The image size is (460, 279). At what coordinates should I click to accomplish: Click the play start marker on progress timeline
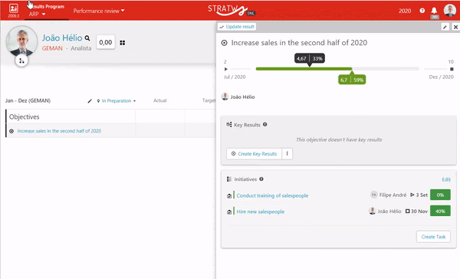[226, 69]
